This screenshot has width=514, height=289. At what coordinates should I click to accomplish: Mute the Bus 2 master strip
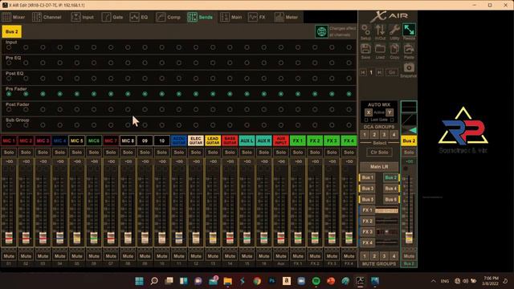(x=409, y=256)
